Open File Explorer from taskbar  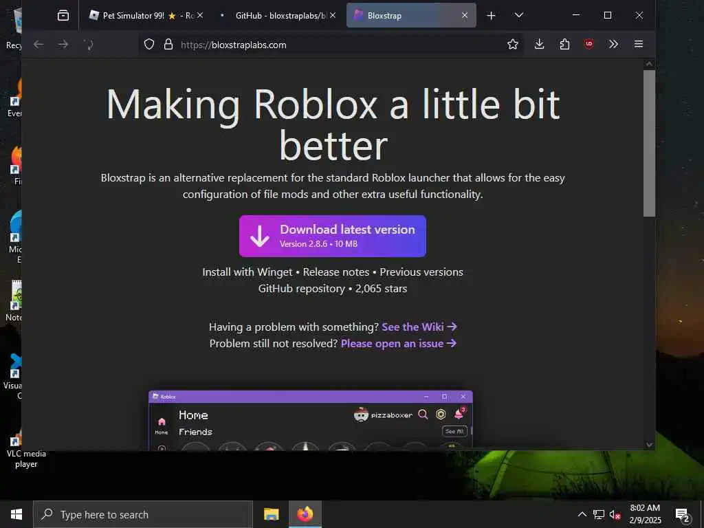pos(271,514)
